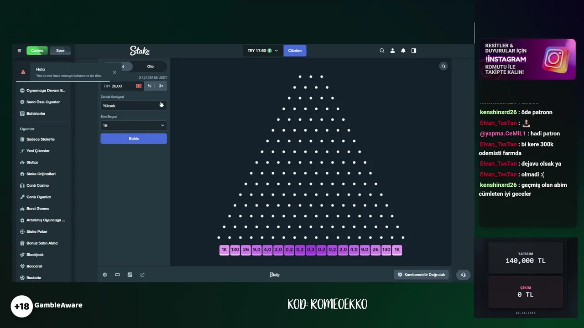Open the notifications bell
Viewport: 584px width, 328px height.
tap(403, 51)
